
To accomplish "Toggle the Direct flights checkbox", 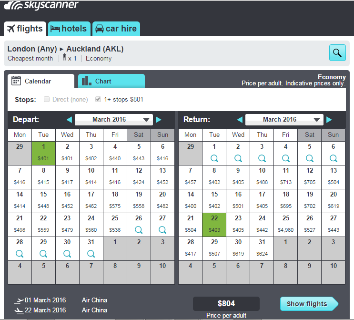I will click(x=47, y=99).
